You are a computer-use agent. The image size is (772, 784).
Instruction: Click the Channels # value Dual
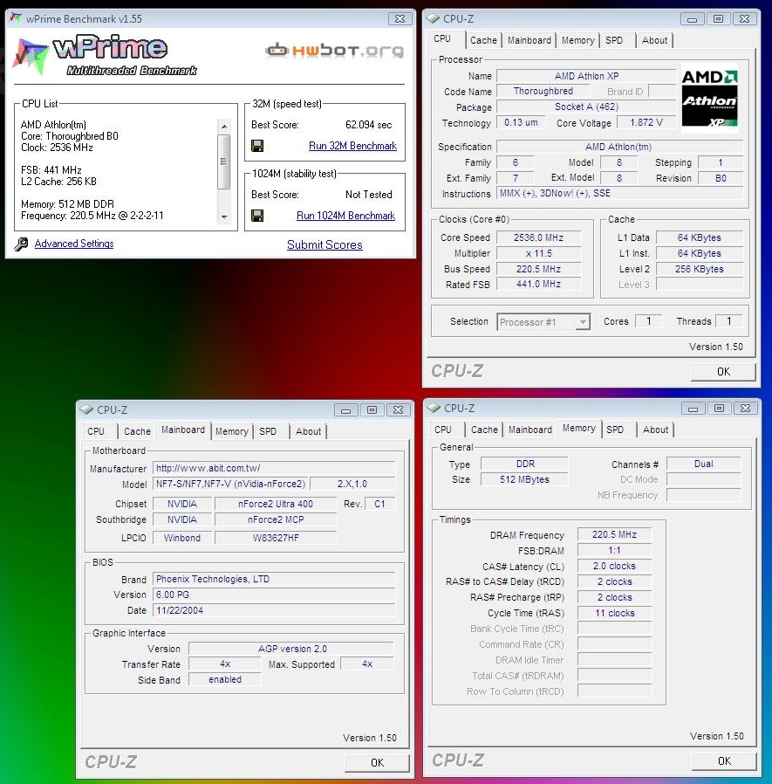click(704, 464)
